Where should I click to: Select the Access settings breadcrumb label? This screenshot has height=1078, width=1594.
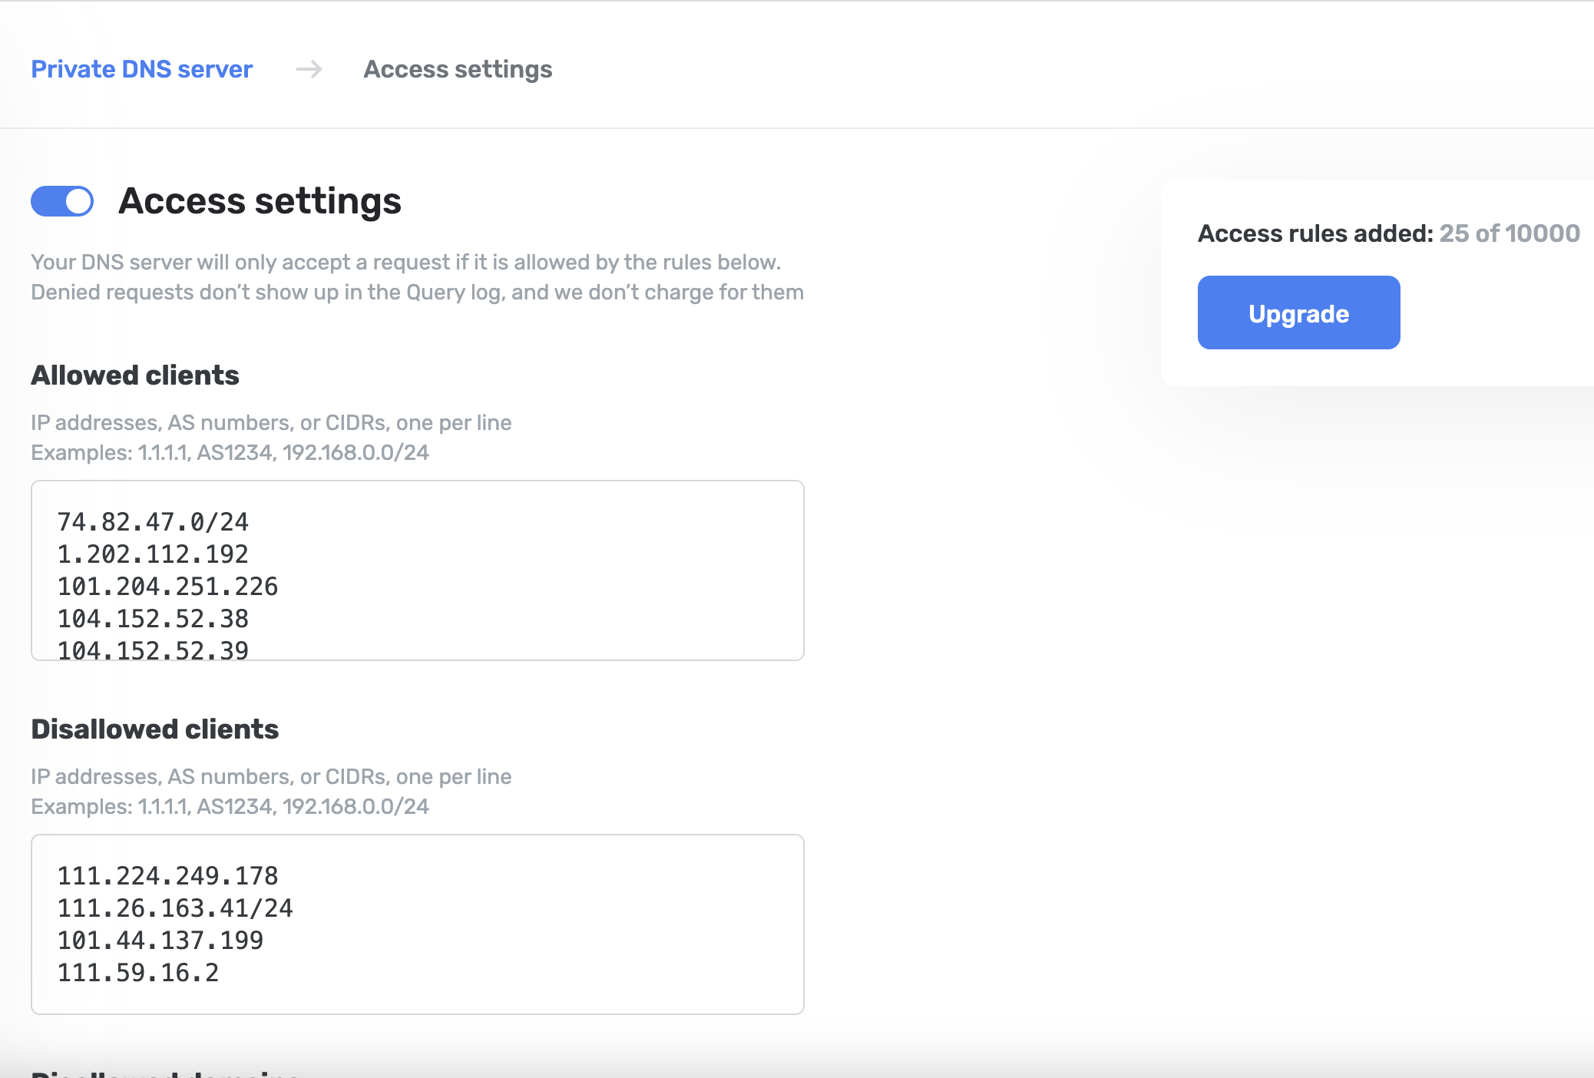click(458, 68)
